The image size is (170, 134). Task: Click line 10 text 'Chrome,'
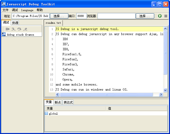68,74
